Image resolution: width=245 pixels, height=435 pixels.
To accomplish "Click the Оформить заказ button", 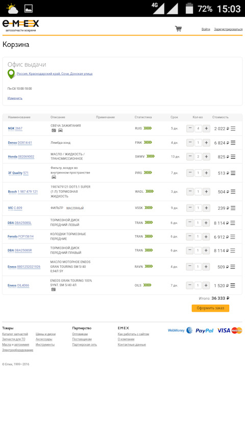I will coord(210,308).
